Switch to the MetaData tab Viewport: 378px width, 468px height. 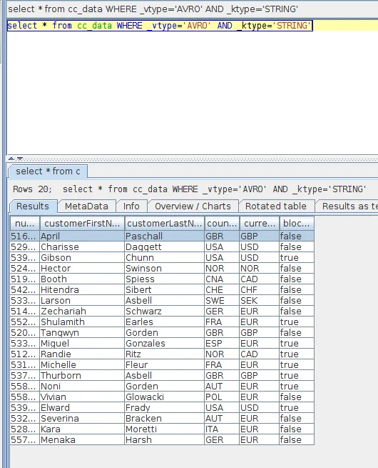pyautogui.click(x=86, y=206)
